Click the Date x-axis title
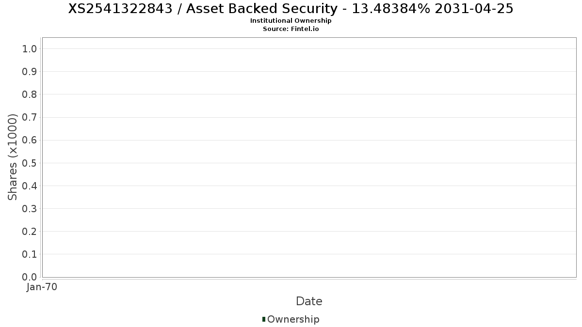This screenshot has height=327, width=582. coord(309,301)
